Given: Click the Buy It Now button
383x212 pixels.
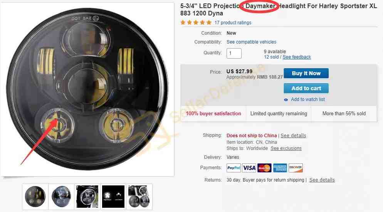Looking at the screenshot, I should 306,73.
